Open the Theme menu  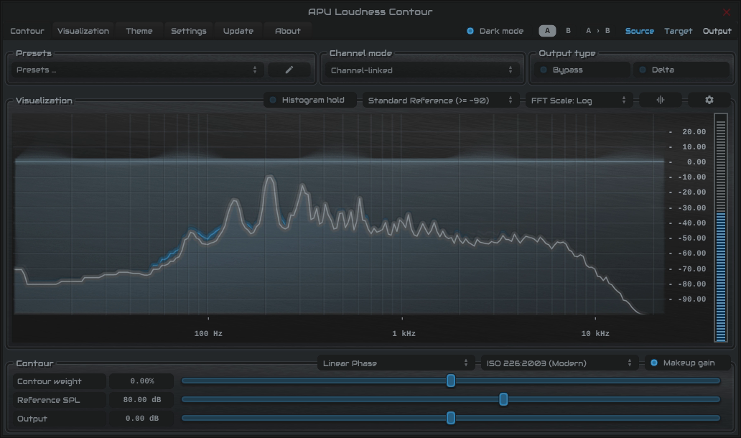click(x=139, y=31)
